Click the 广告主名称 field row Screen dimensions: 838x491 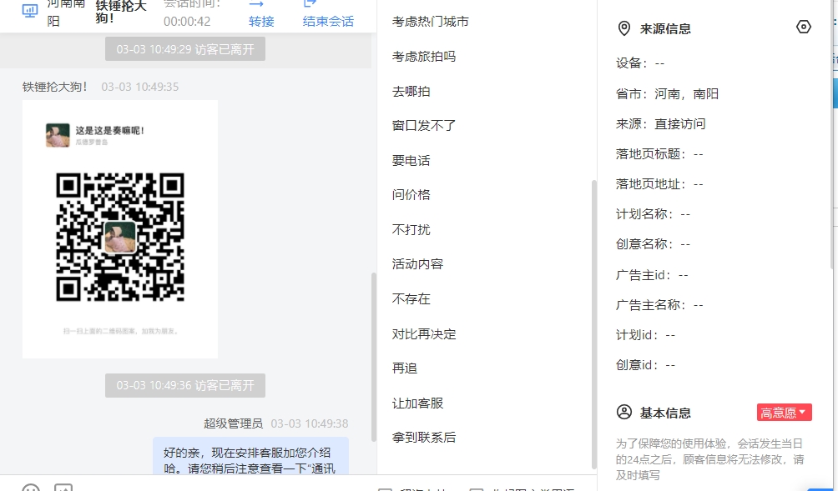[x=659, y=305]
